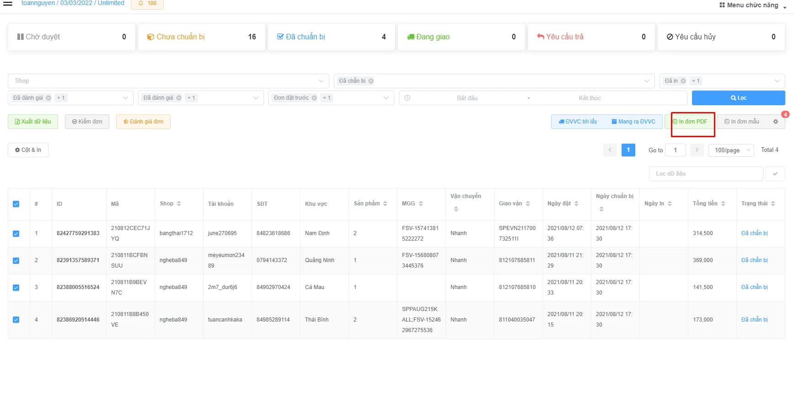This screenshot has height=408, width=794.
Task: Open the gear settings next to In đơn mẫu
Action: 775,122
